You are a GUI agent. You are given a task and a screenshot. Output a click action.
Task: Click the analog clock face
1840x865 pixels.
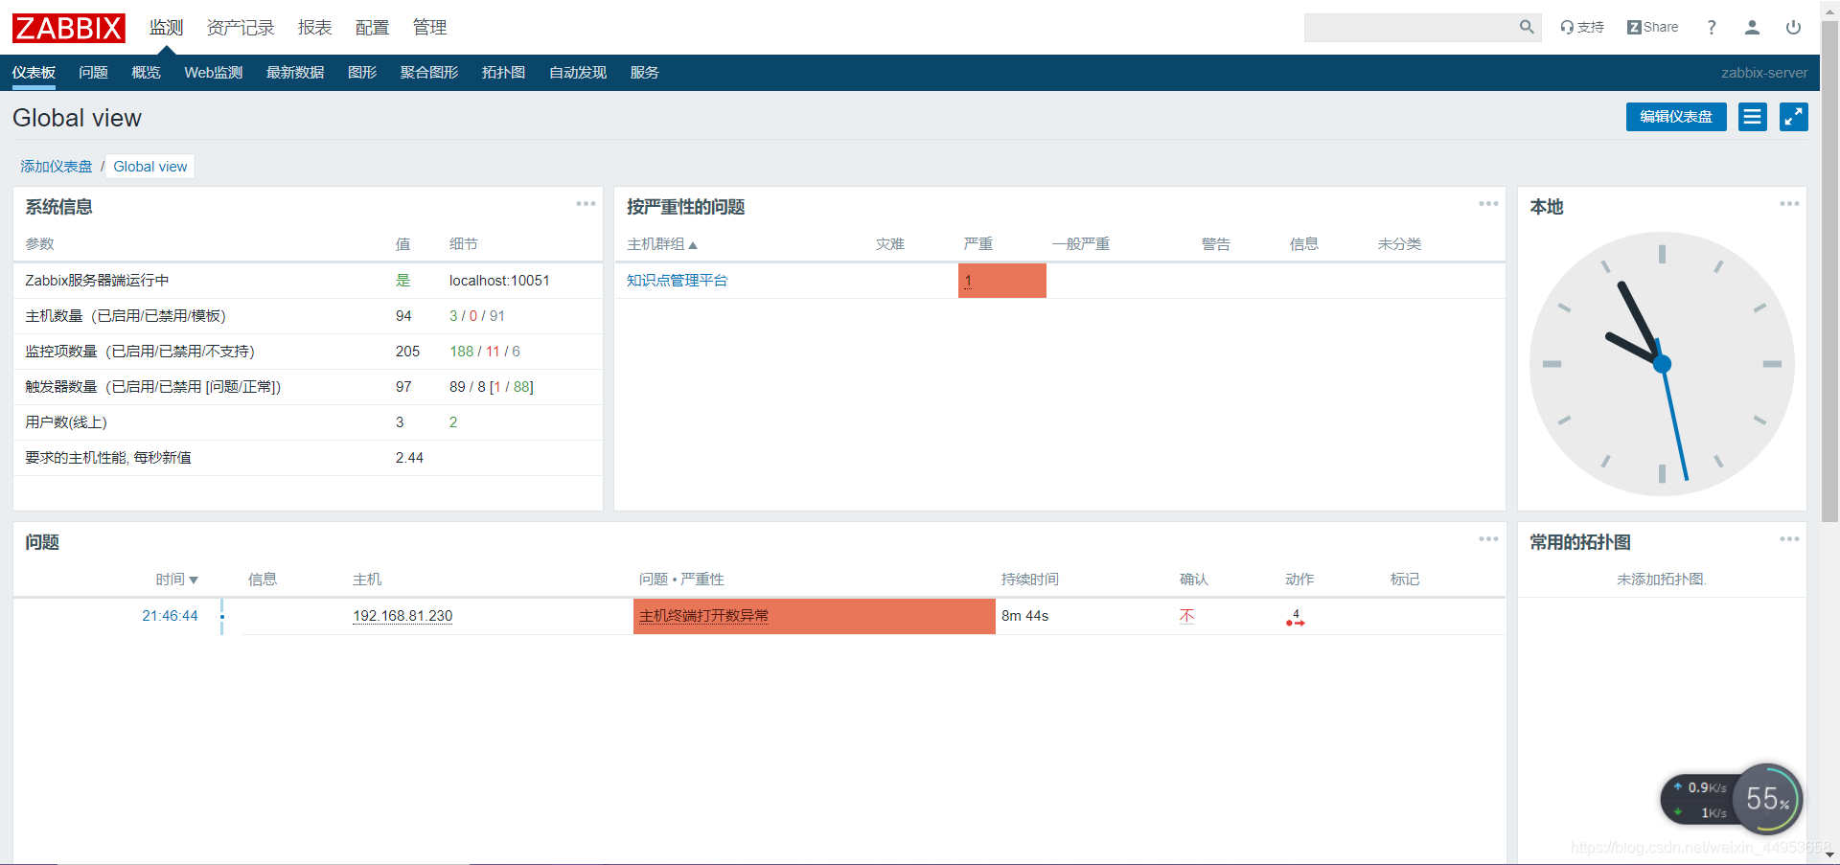click(1662, 364)
